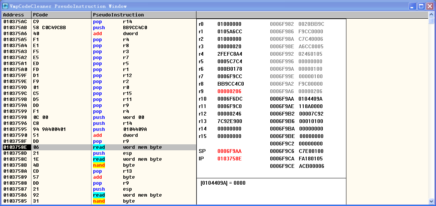The image size is (436, 206).
Task: Select row at address 01037586
Action: point(99,195)
